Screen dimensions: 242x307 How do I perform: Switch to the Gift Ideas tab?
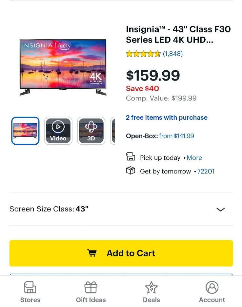91,292
